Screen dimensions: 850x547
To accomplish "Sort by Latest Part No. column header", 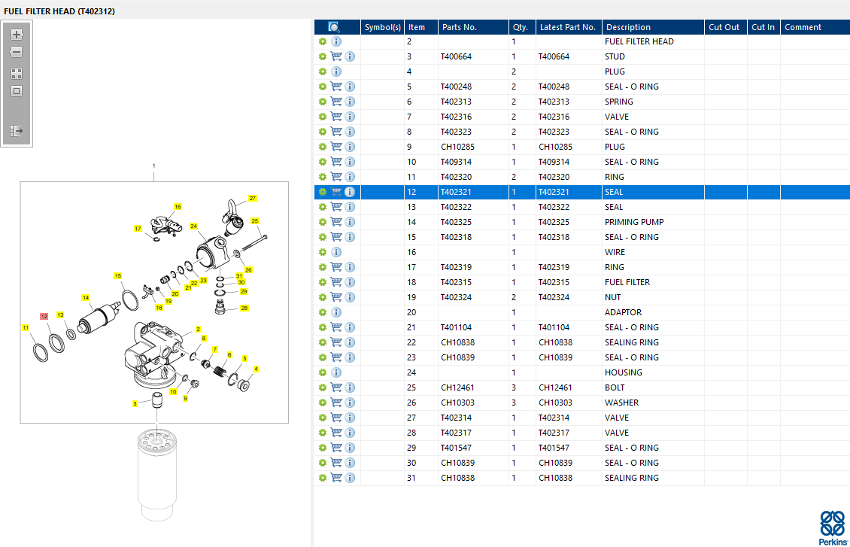I will coord(569,27).
